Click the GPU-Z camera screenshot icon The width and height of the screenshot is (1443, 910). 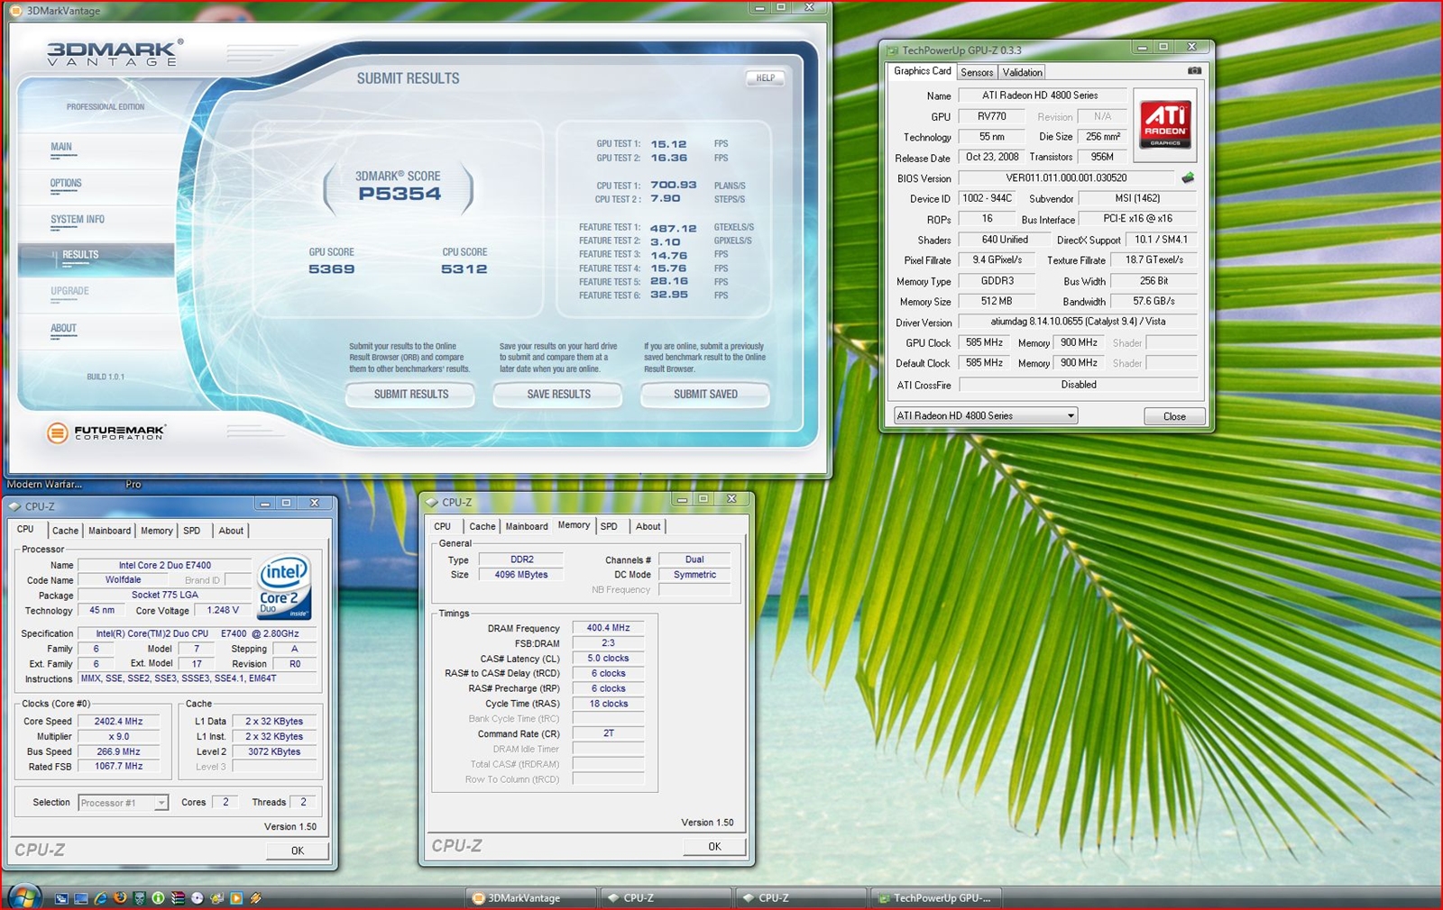pyautogui.click(x=1194, y=70)
